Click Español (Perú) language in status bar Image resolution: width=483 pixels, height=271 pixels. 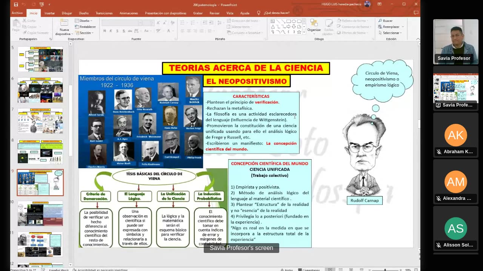58,269
